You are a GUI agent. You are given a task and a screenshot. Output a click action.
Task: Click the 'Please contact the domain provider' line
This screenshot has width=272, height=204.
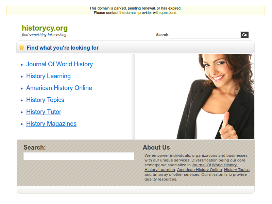pos(135,13)
